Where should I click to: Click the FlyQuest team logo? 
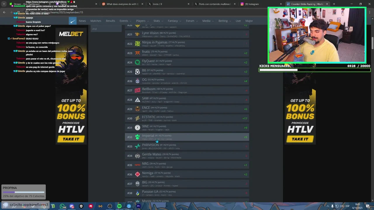point(137,62)
